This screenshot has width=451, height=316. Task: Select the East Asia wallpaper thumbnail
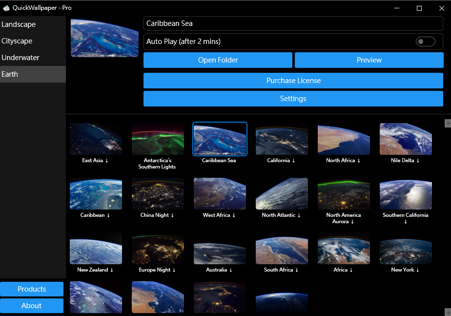click(96, 139)
